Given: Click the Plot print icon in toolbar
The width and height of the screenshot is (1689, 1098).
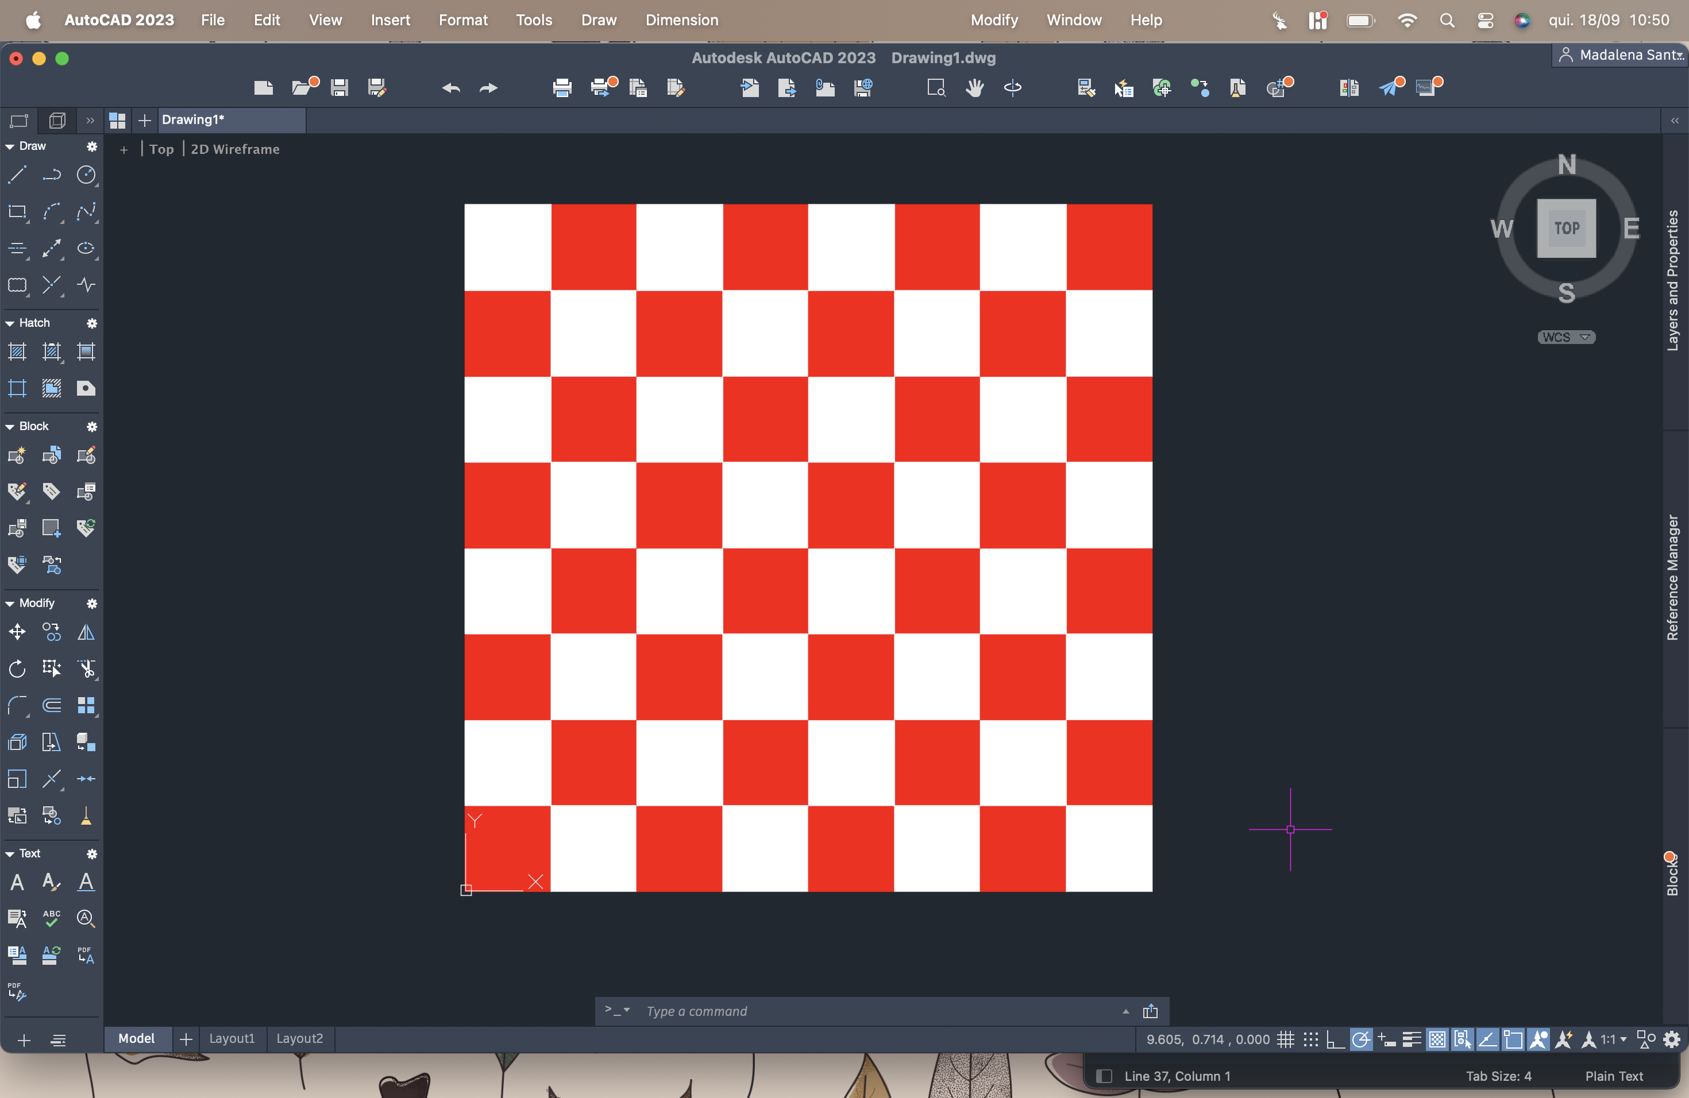Looking at the screenshot, I should (x=562, y=88).
